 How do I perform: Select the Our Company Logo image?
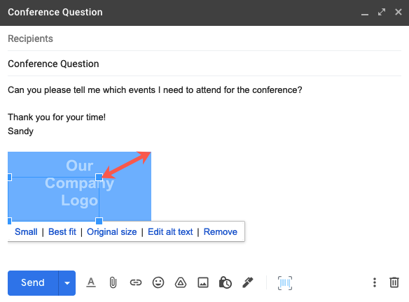pos(79,187)
